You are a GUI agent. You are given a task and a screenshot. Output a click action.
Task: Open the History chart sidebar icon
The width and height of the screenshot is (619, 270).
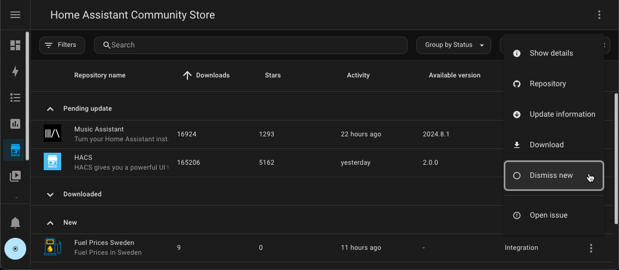[15, 124]
